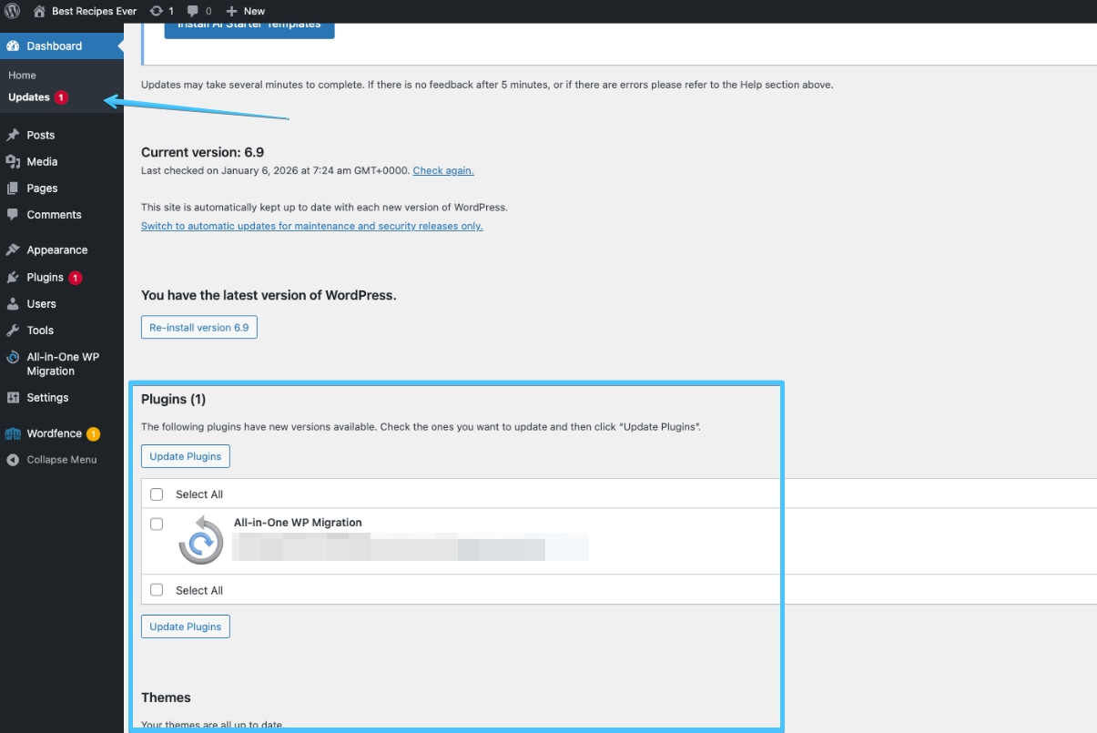Click the WordPress logo in admin bar
1097x733 pixels.
[x=13, y=11]
